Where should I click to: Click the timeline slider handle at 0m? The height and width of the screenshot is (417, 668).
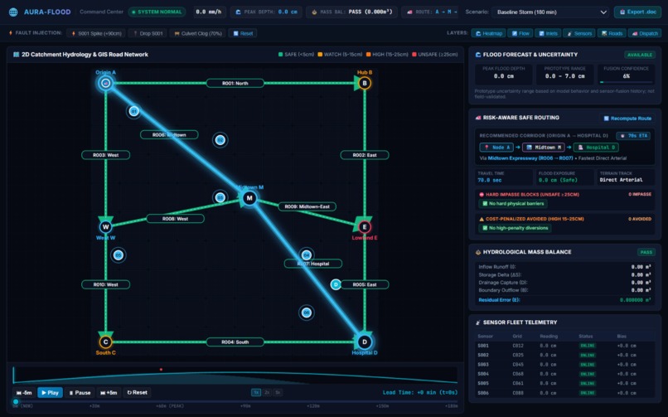pos(16,401)
